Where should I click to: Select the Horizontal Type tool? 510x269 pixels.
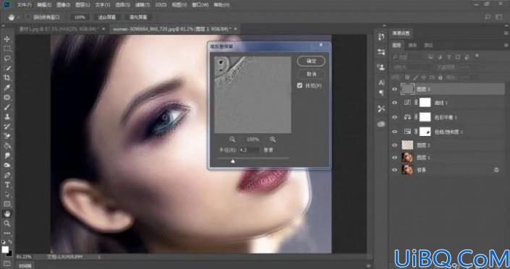7,184
